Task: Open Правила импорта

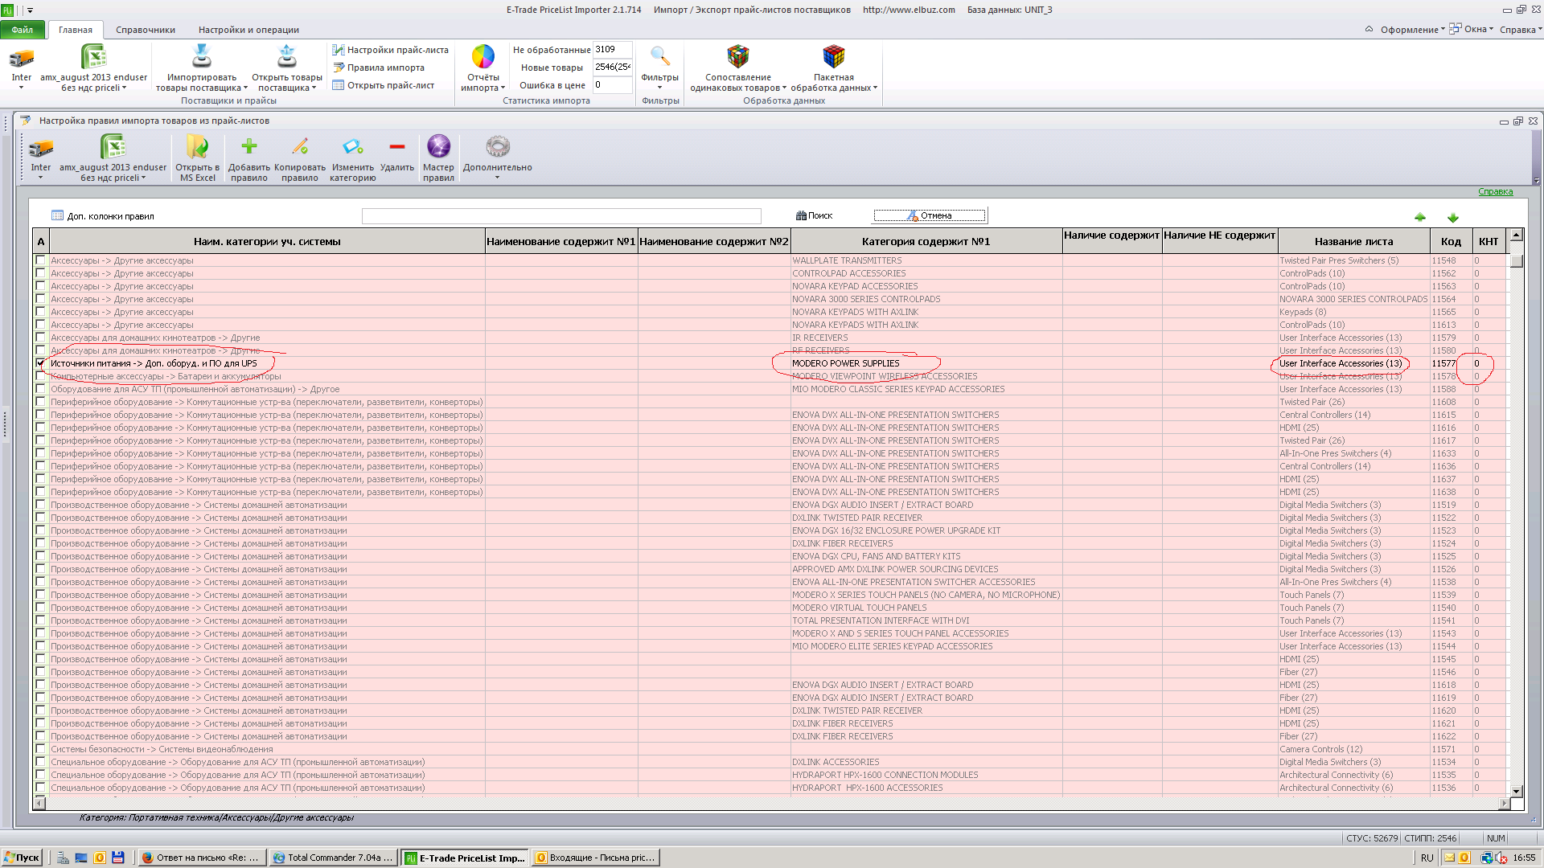Action: pos(379,68)
